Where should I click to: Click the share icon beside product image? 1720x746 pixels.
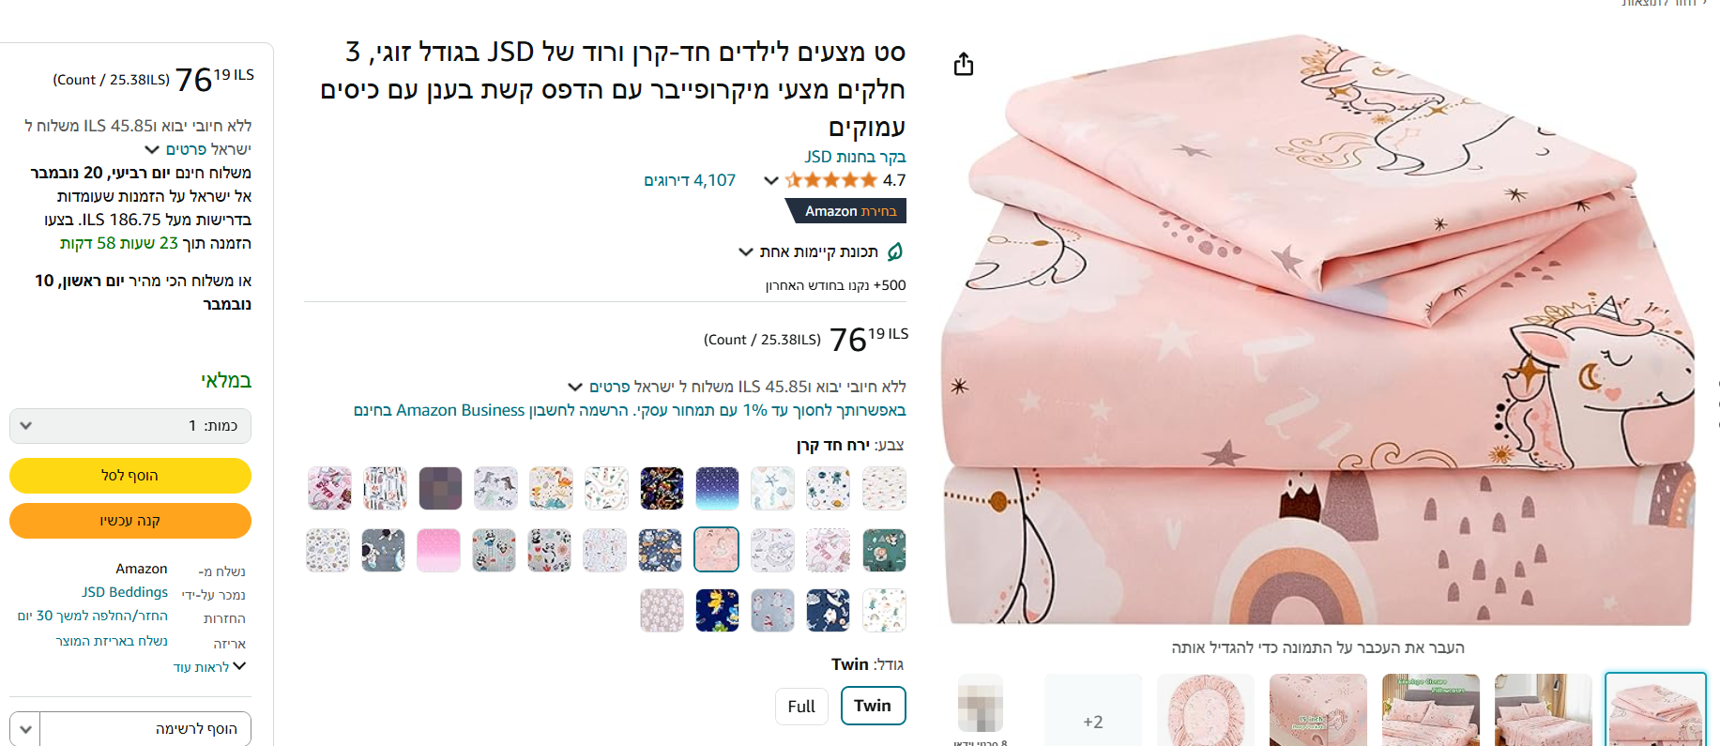click(x=964, y=65)
